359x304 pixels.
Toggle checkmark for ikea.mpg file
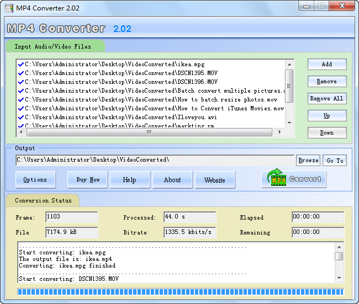point(21,65)
